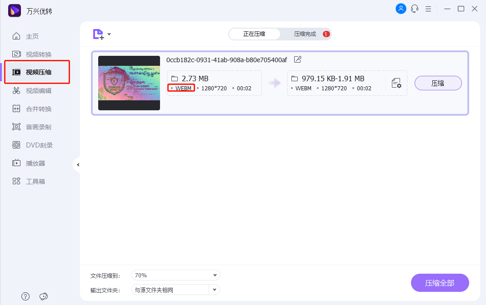
Task: Click the add file icon
Action: tap(99, 34)
